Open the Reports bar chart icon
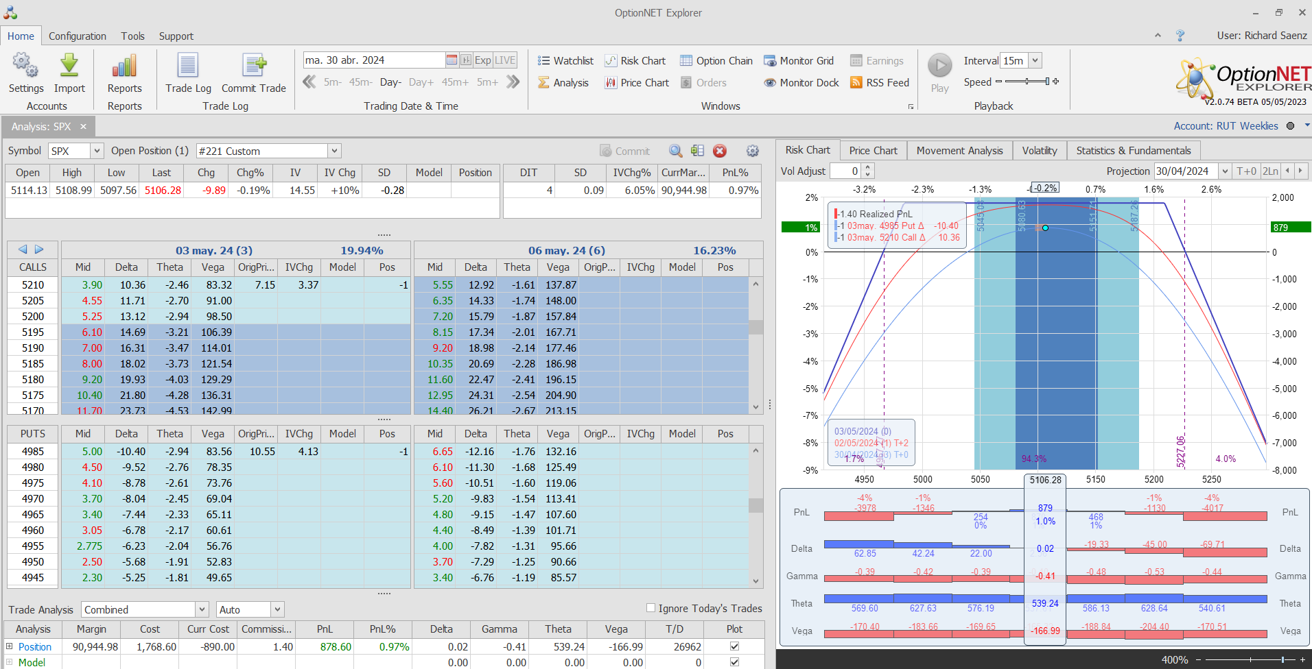 click(x=124, y=66)
